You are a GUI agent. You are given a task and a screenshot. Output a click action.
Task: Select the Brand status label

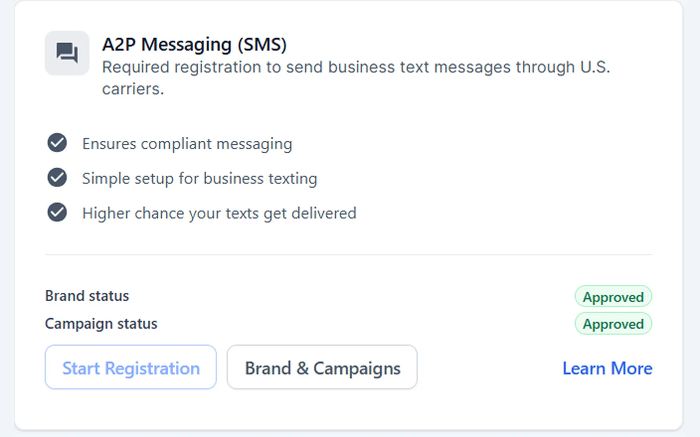(x=87, y=296)
